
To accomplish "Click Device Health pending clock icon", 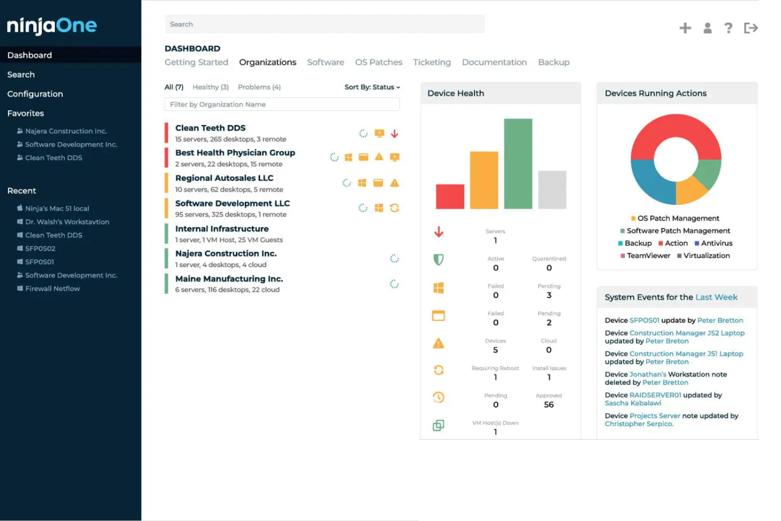I will [439, 397].
